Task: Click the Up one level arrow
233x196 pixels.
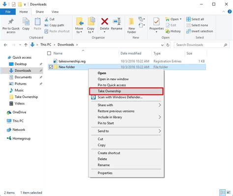Action: (26, 45)
